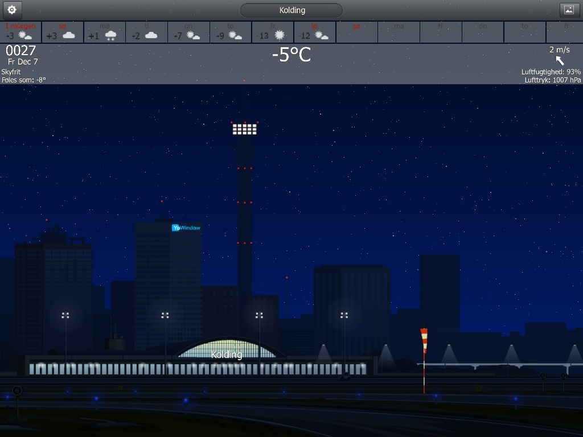Click the lit tower top with window grid
Screen dimensions: 583x437
[x=245, y=129]
